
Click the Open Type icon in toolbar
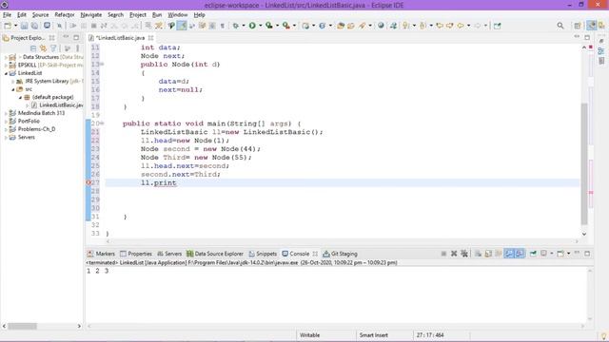[x=341, y=26]
